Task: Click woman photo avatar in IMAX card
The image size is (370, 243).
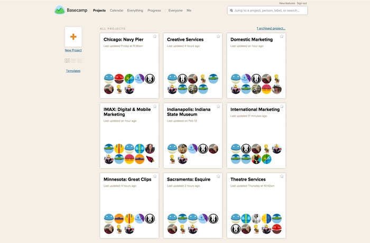Action: coord(150,148)
